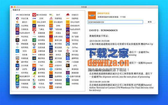
Task: Pick the 中天万运 red round logo
Action: (x=34, y=87)
